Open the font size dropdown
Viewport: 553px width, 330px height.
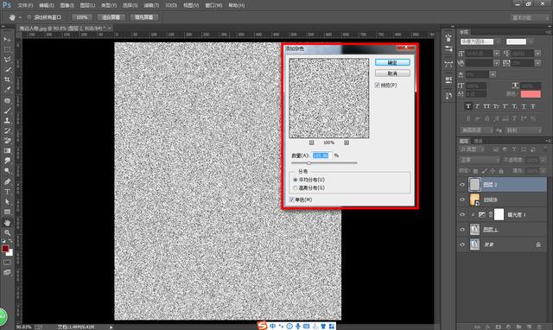497,54
